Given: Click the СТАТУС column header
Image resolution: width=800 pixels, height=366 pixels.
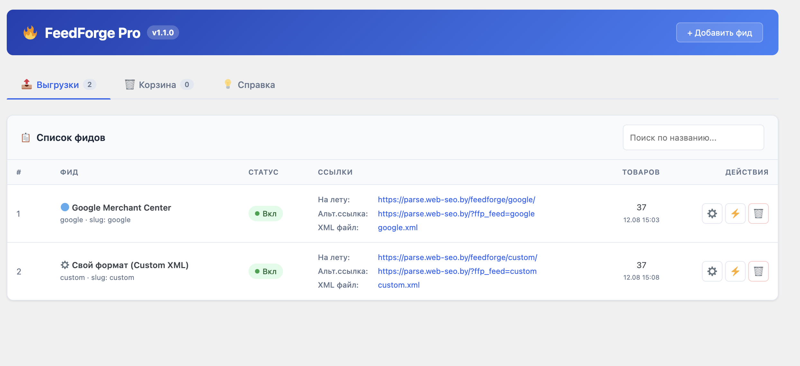Looking at the screenshot, I should pos(263,172).
